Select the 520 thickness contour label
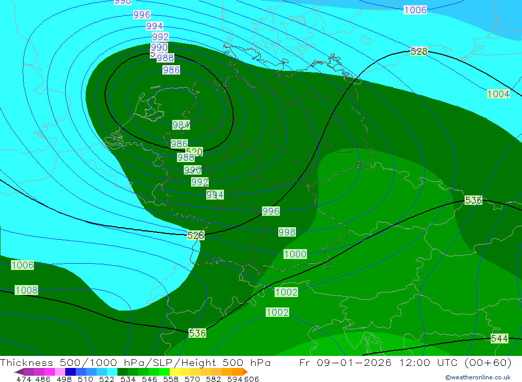 194,152
